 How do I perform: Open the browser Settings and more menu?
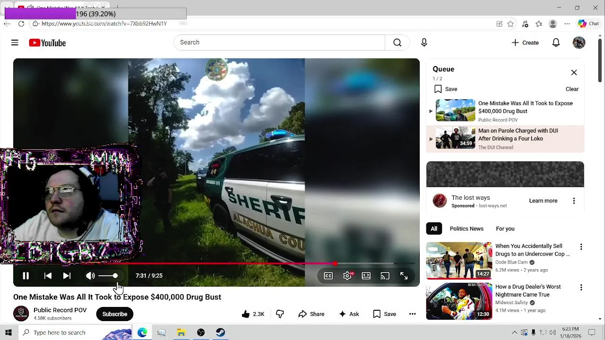coord(567,24)
